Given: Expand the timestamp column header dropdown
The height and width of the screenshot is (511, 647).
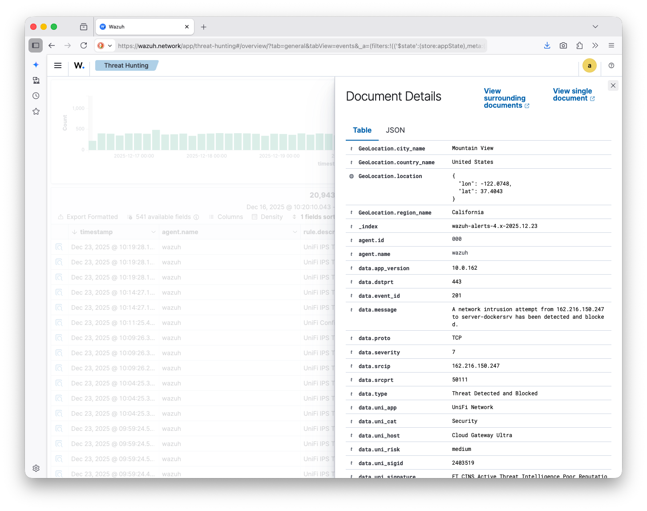Looking at the screenshot, I should pyautogui.click(x=153, y=232).
